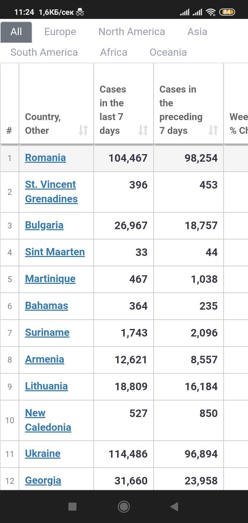Screen dimensions: 248x523
Task: Tap the Wi-Fi status icon
Action: (x=210, y=12)
